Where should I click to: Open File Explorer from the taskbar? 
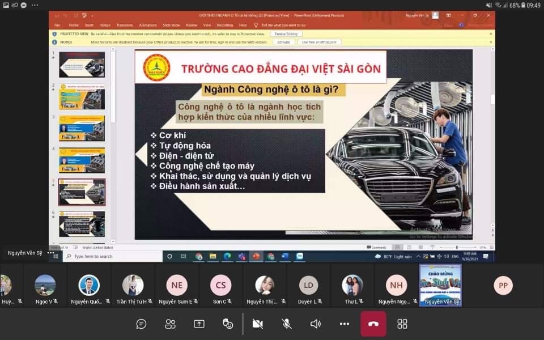click(x=212, y=256)
